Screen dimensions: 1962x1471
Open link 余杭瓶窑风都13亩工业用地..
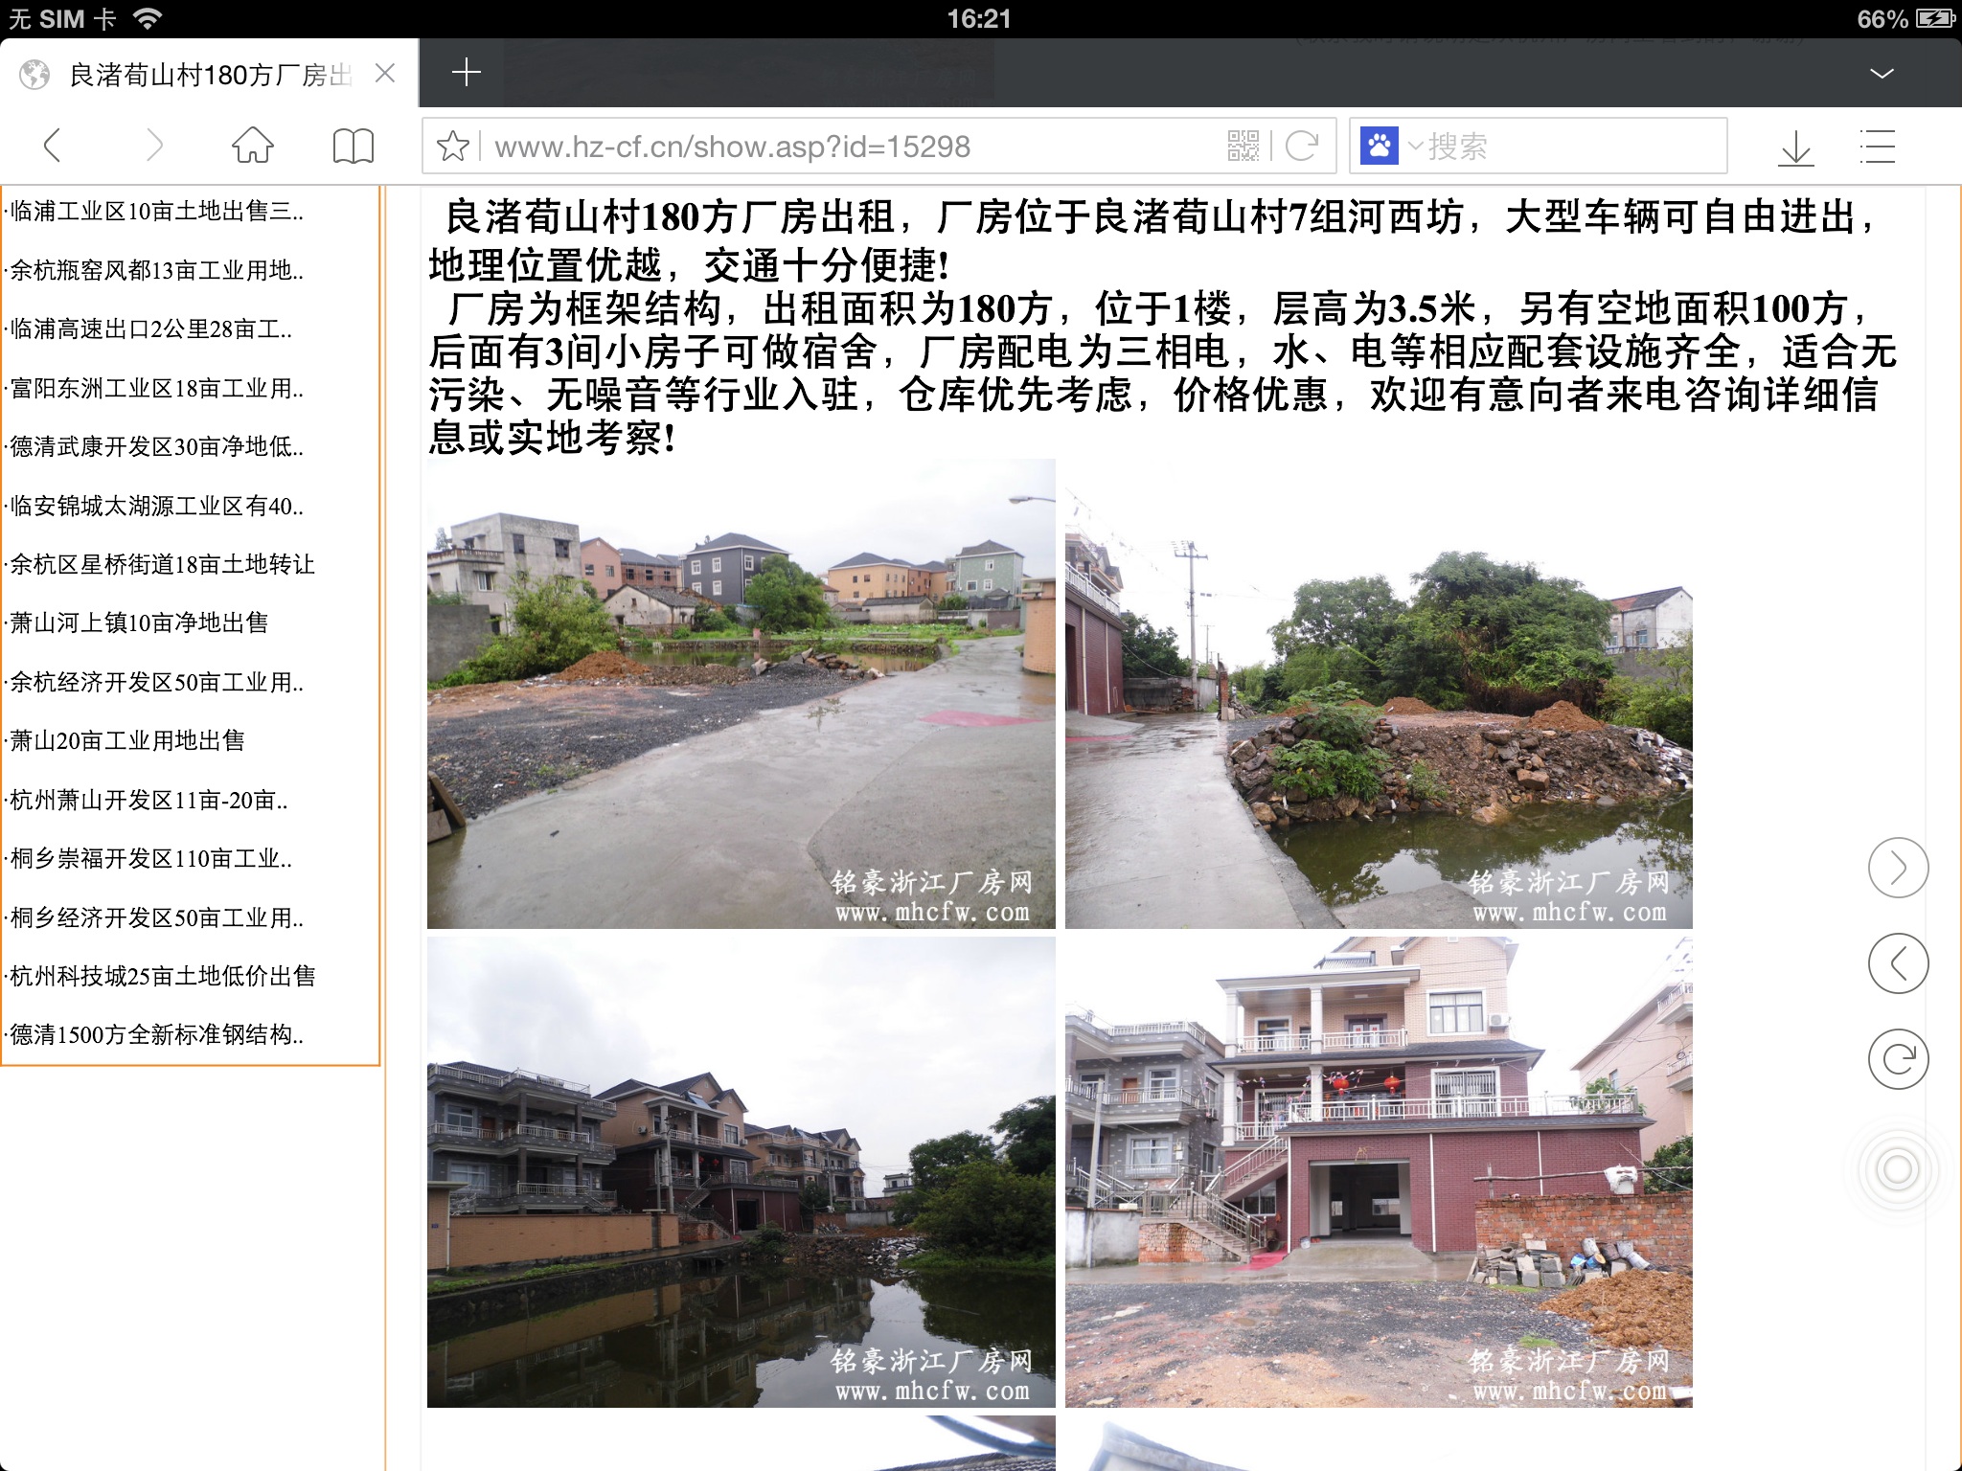[x=155, y=271]
